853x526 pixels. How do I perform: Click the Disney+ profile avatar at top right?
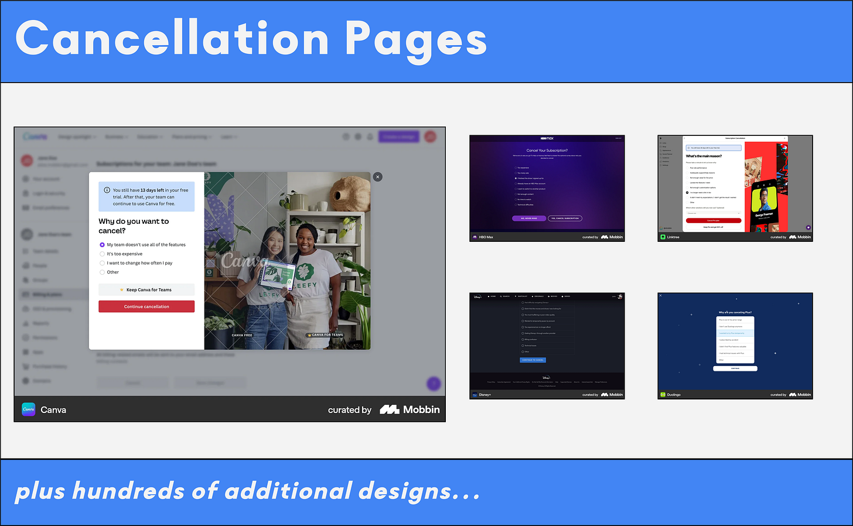[620, 296]
